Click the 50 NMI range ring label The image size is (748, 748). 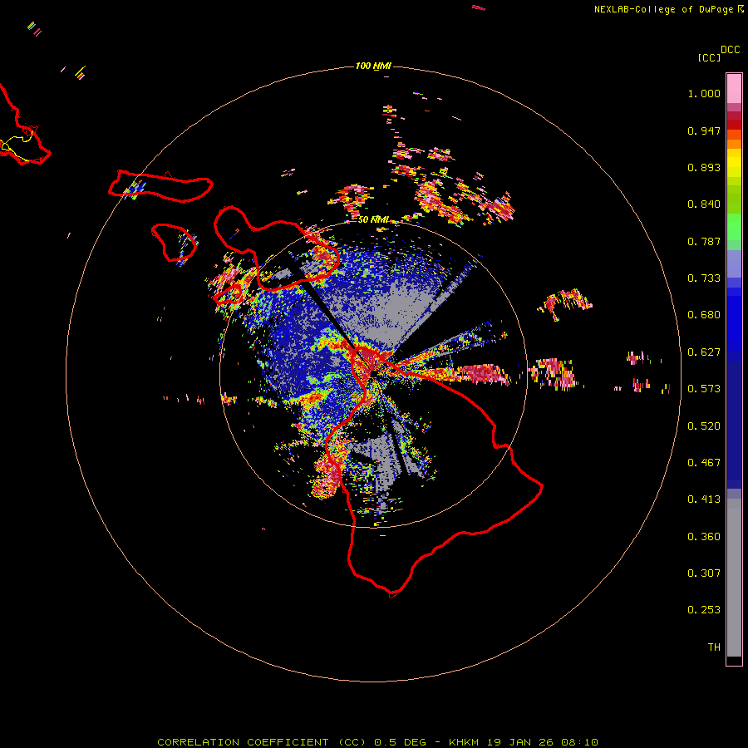[x=373, y=219]
